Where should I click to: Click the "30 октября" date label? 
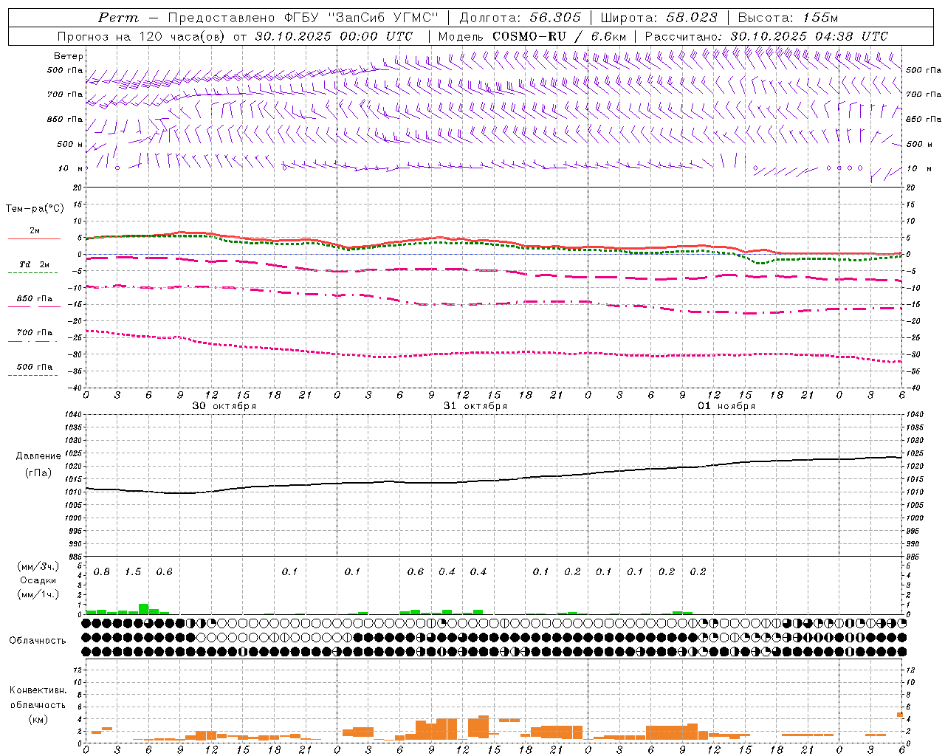pyautogui.click(x=224, y=406)
